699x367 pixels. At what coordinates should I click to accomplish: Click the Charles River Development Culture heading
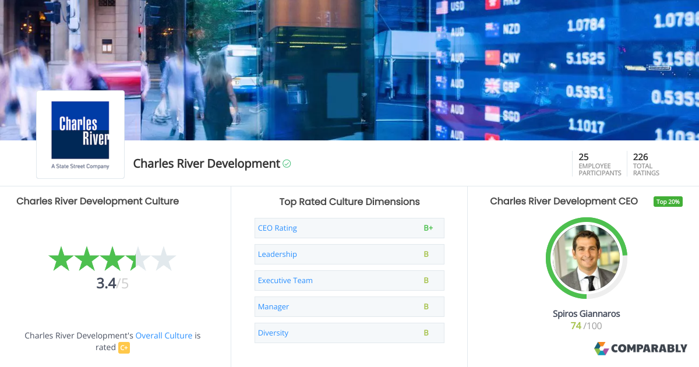(x=98, y=202)
